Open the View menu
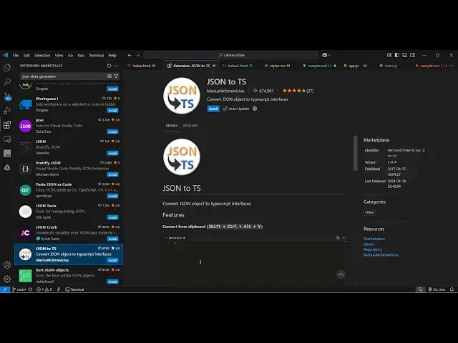Image resolution: width=458 pixels, height=343 pixels. (x=59, y=55)
